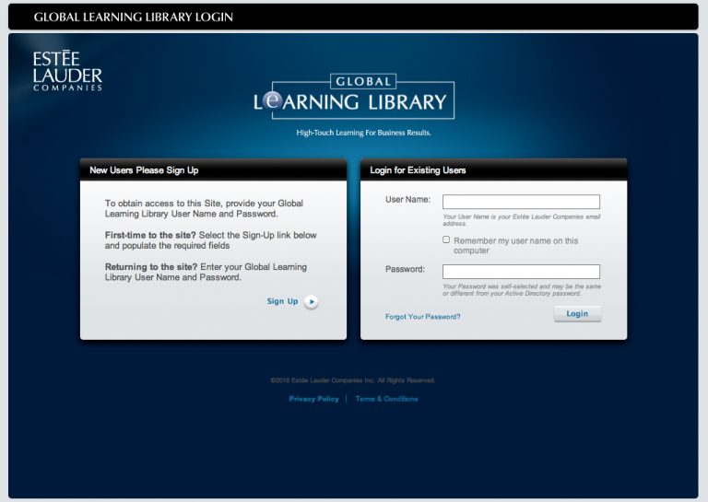Click the First-time to the site paragraph
The width and height of the screenshot is (708, 502).
(211, 240)
